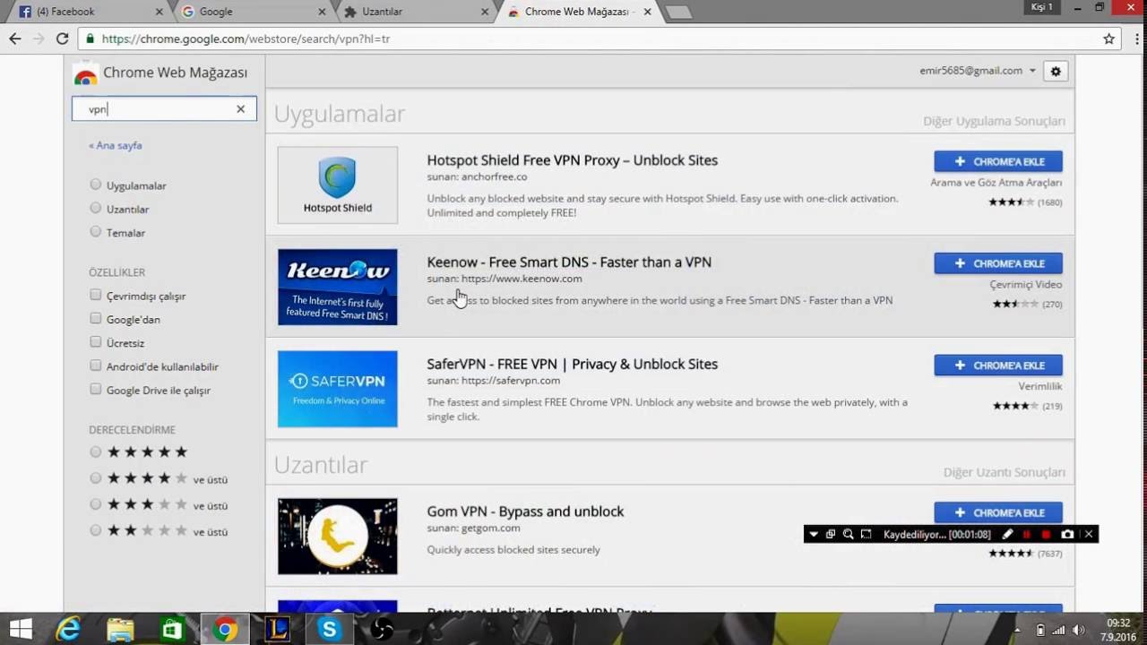Click the volume icon in system tray
Viewport: 1147px width, 645px height.
tap(1079, 630)
